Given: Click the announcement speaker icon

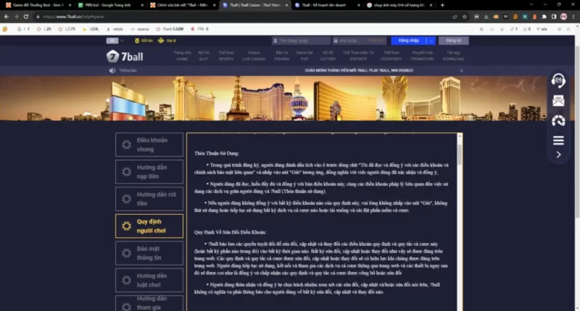Looking at the screenshot, I should [112, 71].
